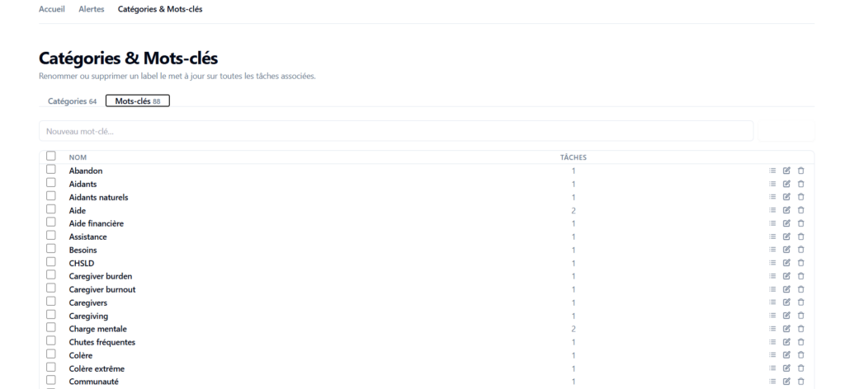Open edit pencil for Caregiver burnout
Screen dimensions: 845x389
tap(786, 289)
